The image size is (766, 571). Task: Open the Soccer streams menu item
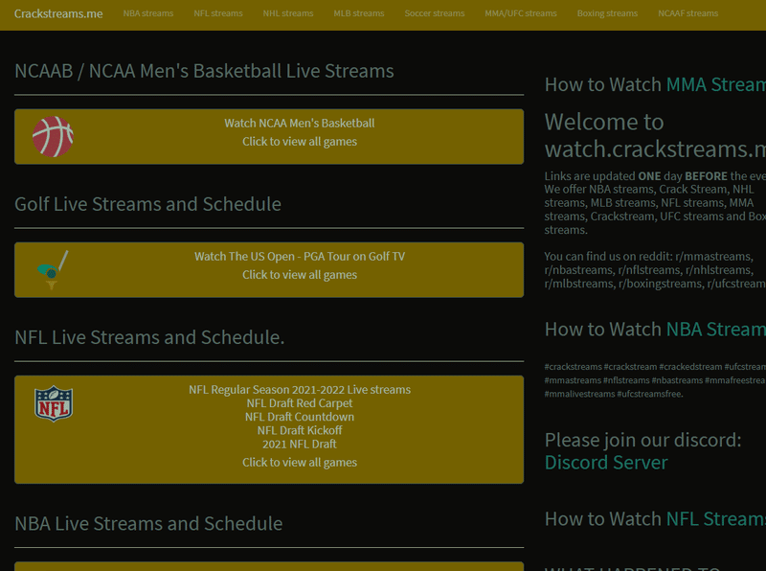434,13
